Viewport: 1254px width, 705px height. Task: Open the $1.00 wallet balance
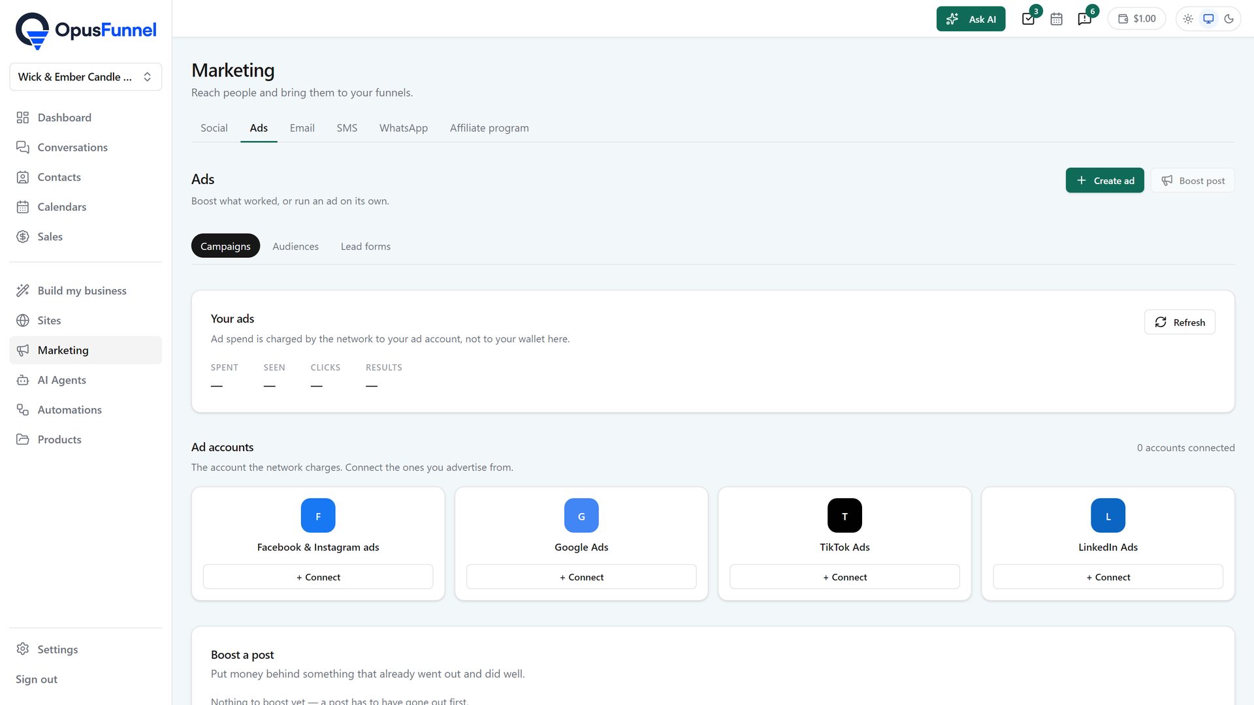(x=1136, y=19)
